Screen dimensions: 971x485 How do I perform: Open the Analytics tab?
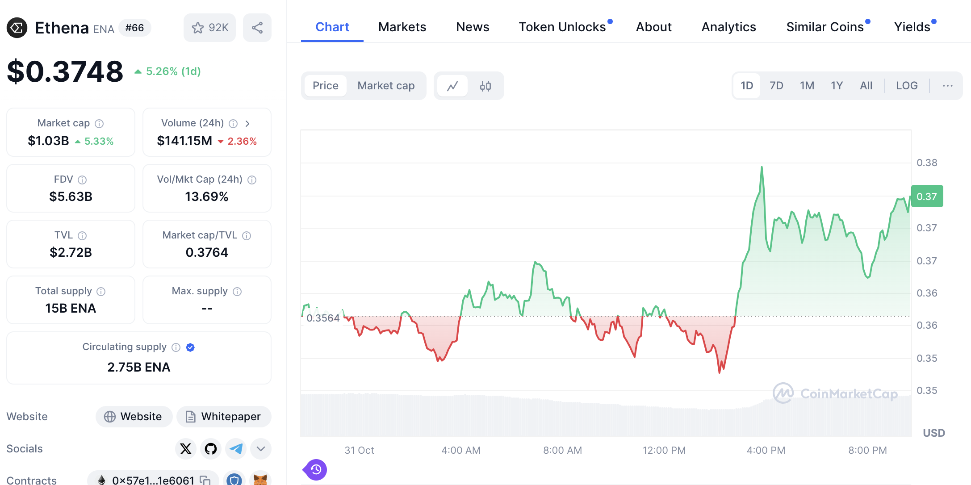pos(728,27)
